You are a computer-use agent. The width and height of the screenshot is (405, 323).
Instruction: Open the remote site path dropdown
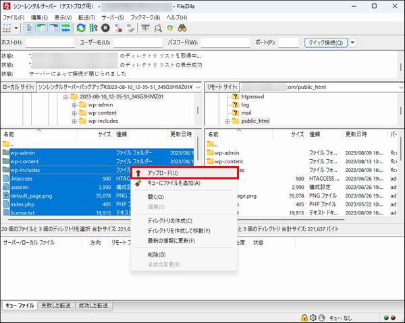[x=401, y=87]
